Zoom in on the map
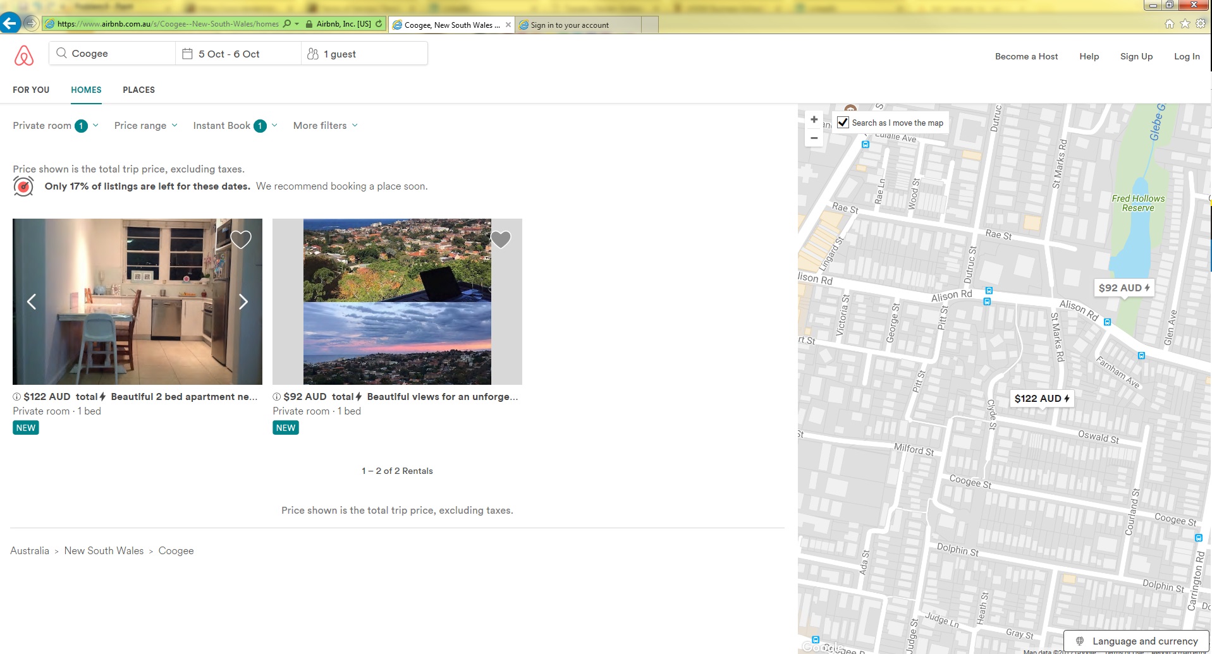This screenshot has height=654, width=1212. pos(814,119)
